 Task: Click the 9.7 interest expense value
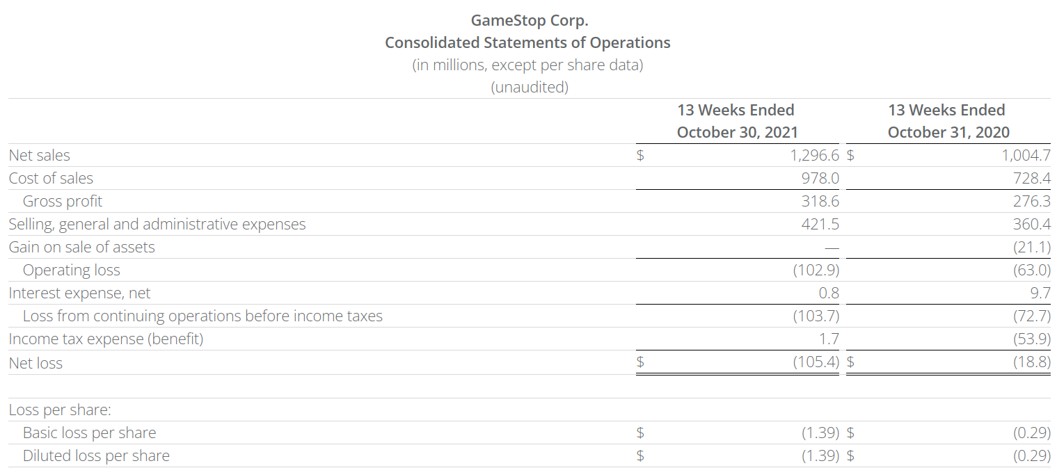pos(1040,293)
